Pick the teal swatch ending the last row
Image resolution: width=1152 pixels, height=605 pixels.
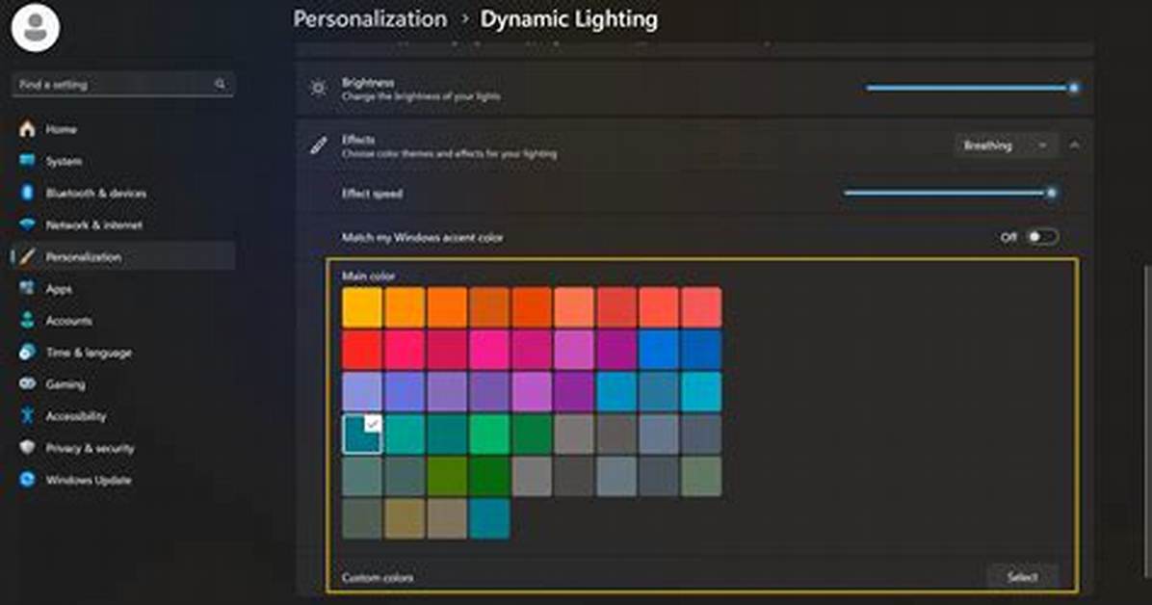[x=489, y=519]
